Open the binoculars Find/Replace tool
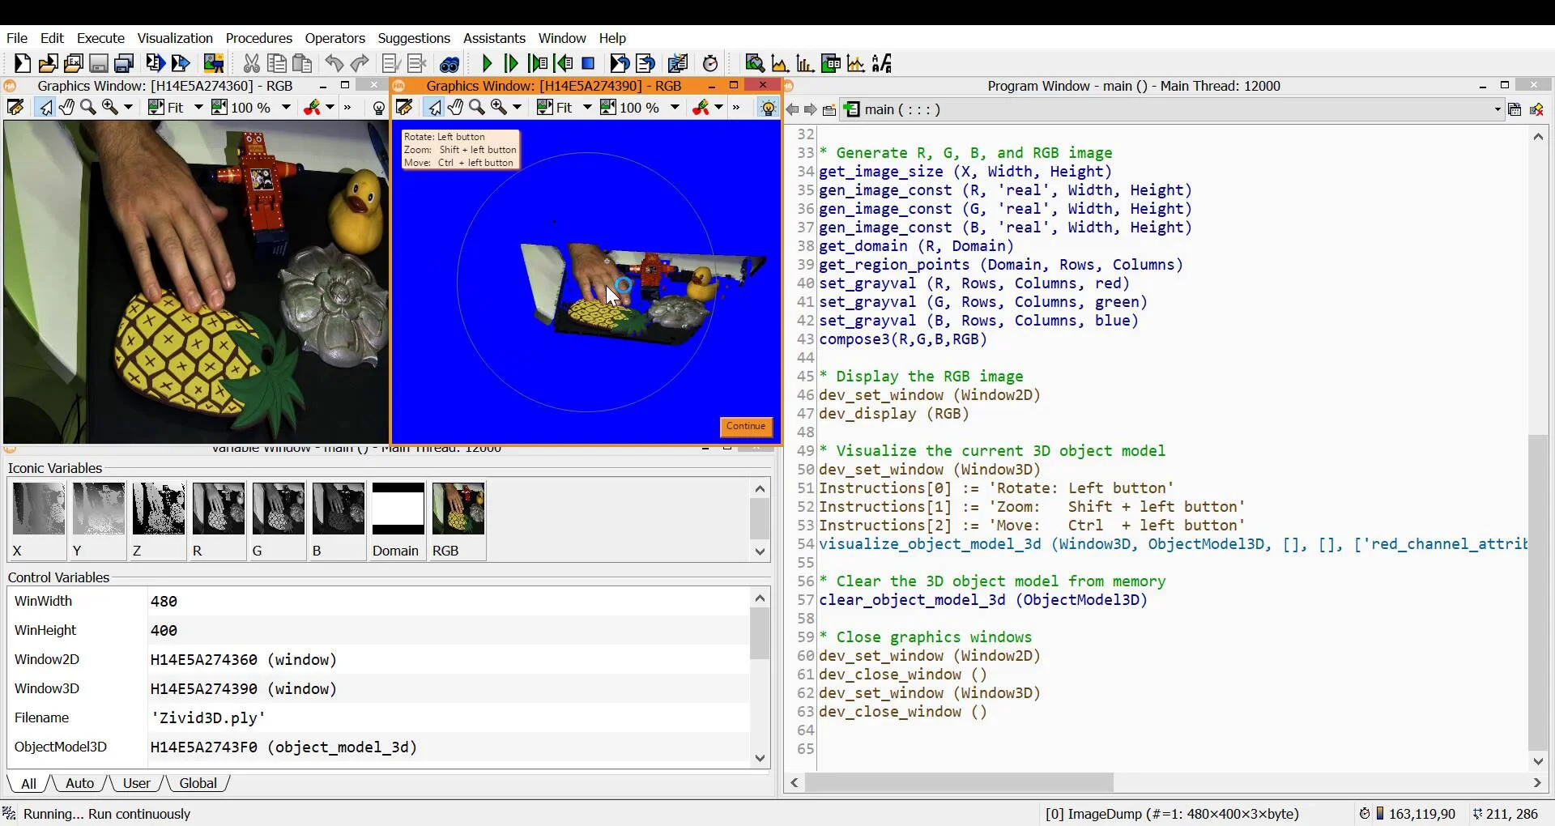Screen dimensions: 1555x826 (x=449, y=63)
